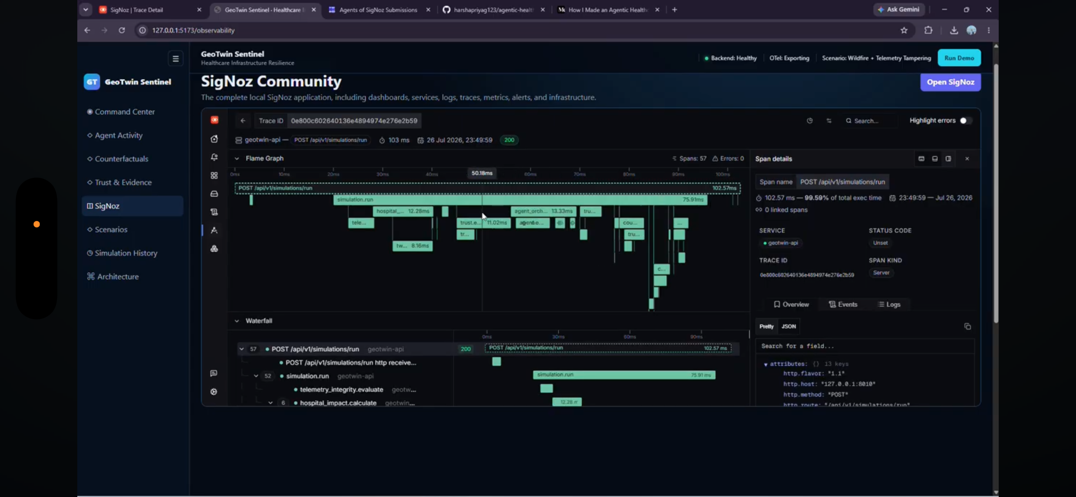Viewport: 1076px width, 497px height.
Task: Select the simulation.run bar in the flame graph
Action: (520, 200)
